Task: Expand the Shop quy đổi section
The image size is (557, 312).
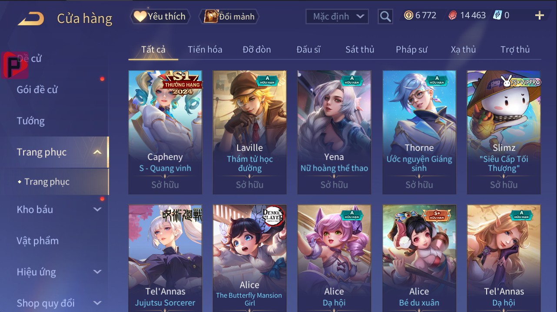Action: point(97,303)
